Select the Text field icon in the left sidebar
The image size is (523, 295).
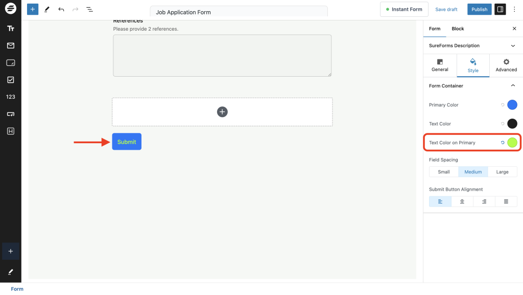[11, 28]
